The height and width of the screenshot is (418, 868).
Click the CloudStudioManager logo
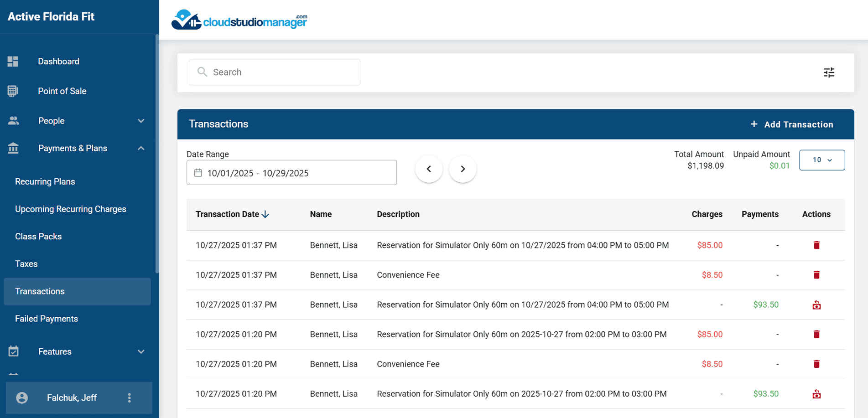coord(239,20)
